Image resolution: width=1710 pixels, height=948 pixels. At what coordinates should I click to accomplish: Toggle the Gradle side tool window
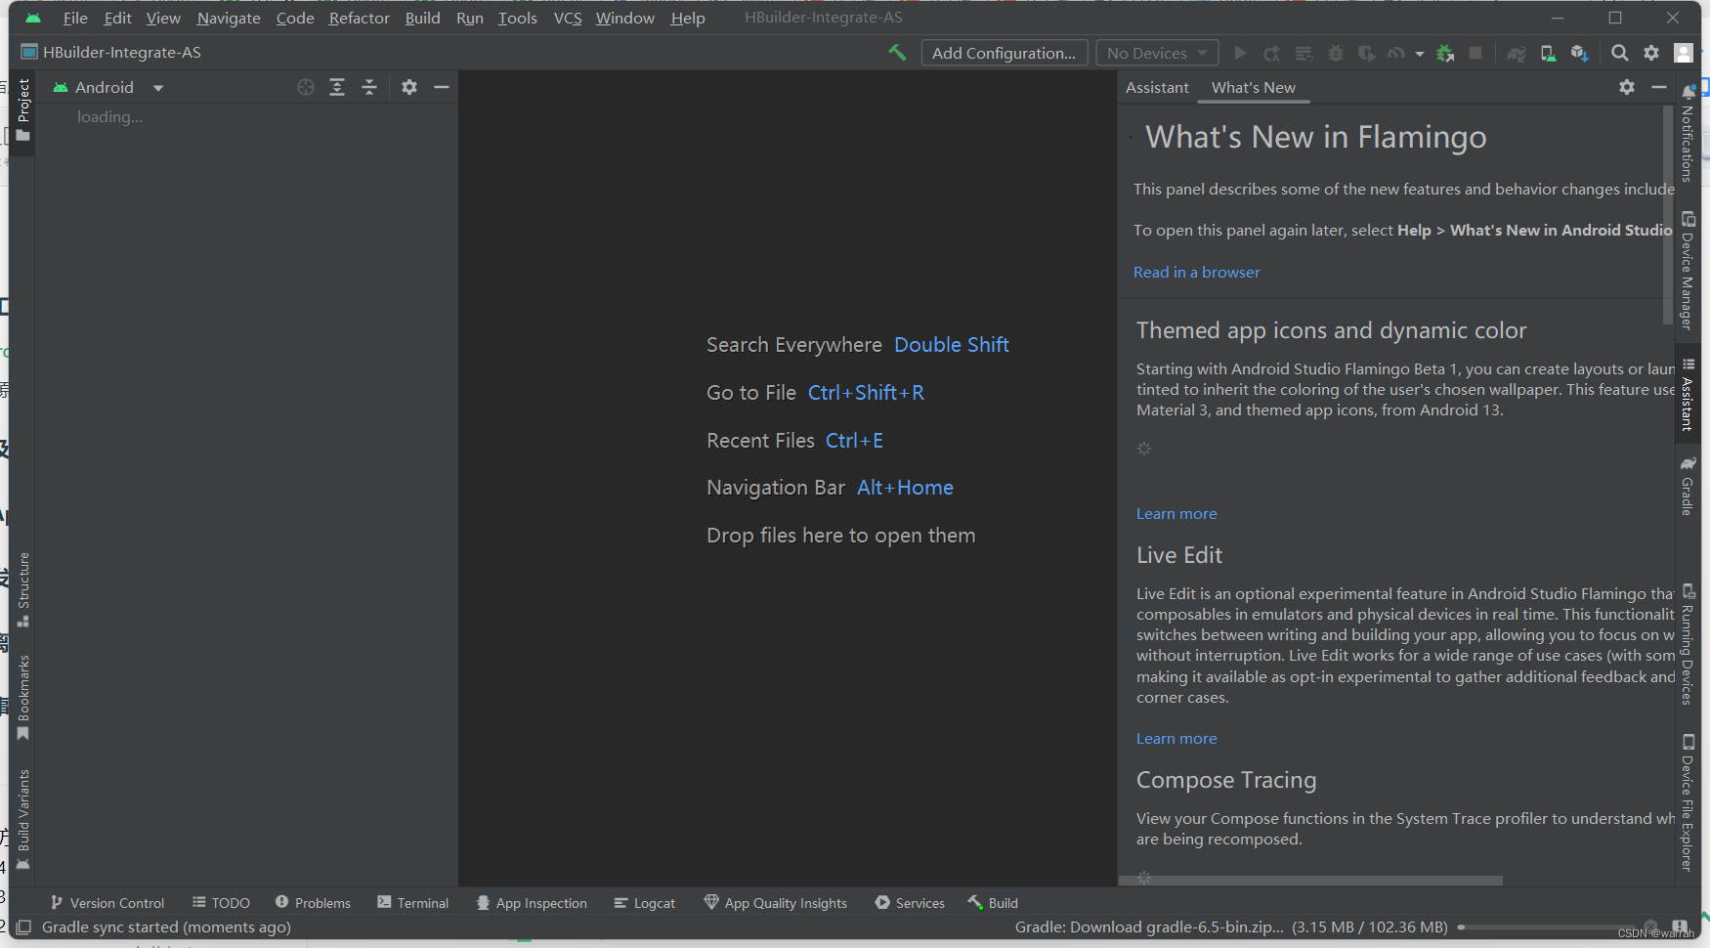1688,486
